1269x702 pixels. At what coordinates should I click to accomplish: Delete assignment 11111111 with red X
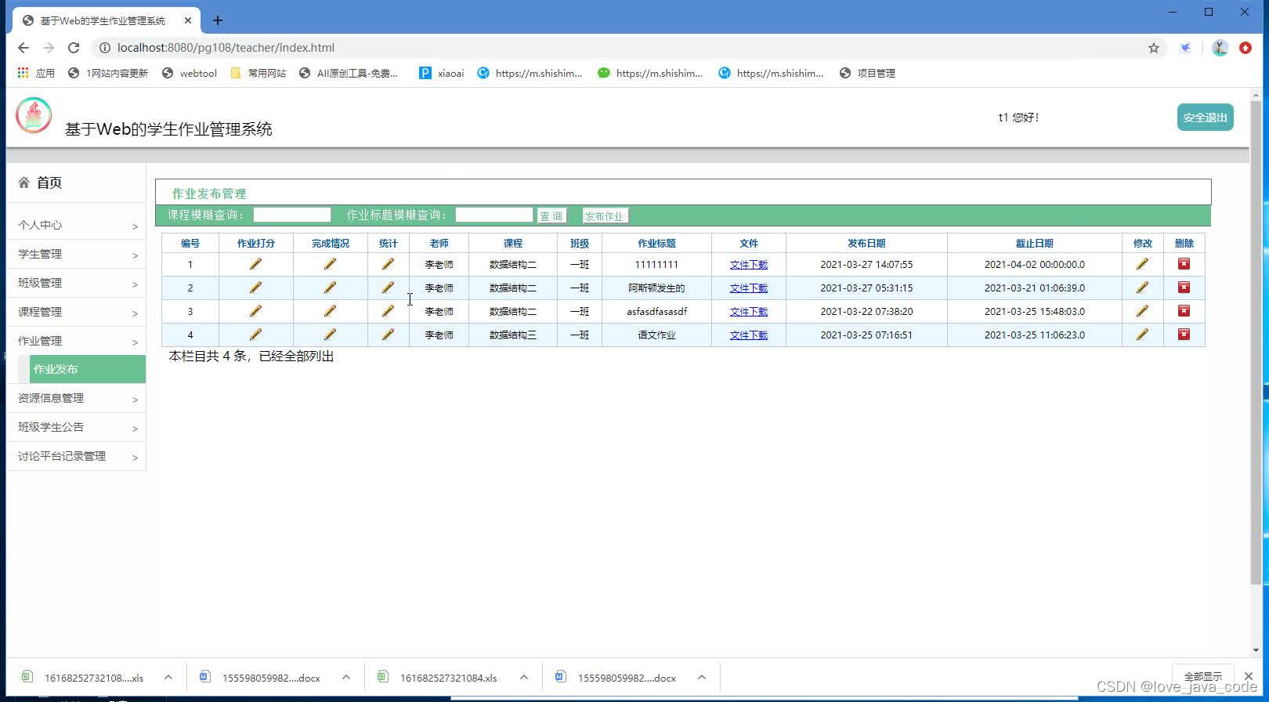1184,264
